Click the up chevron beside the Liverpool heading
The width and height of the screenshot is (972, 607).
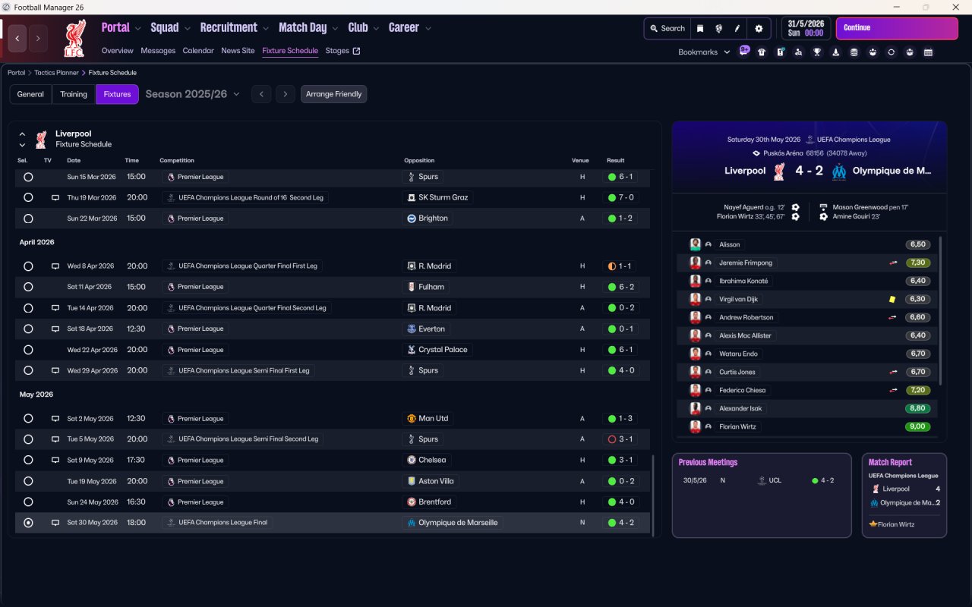click(22, 134)
